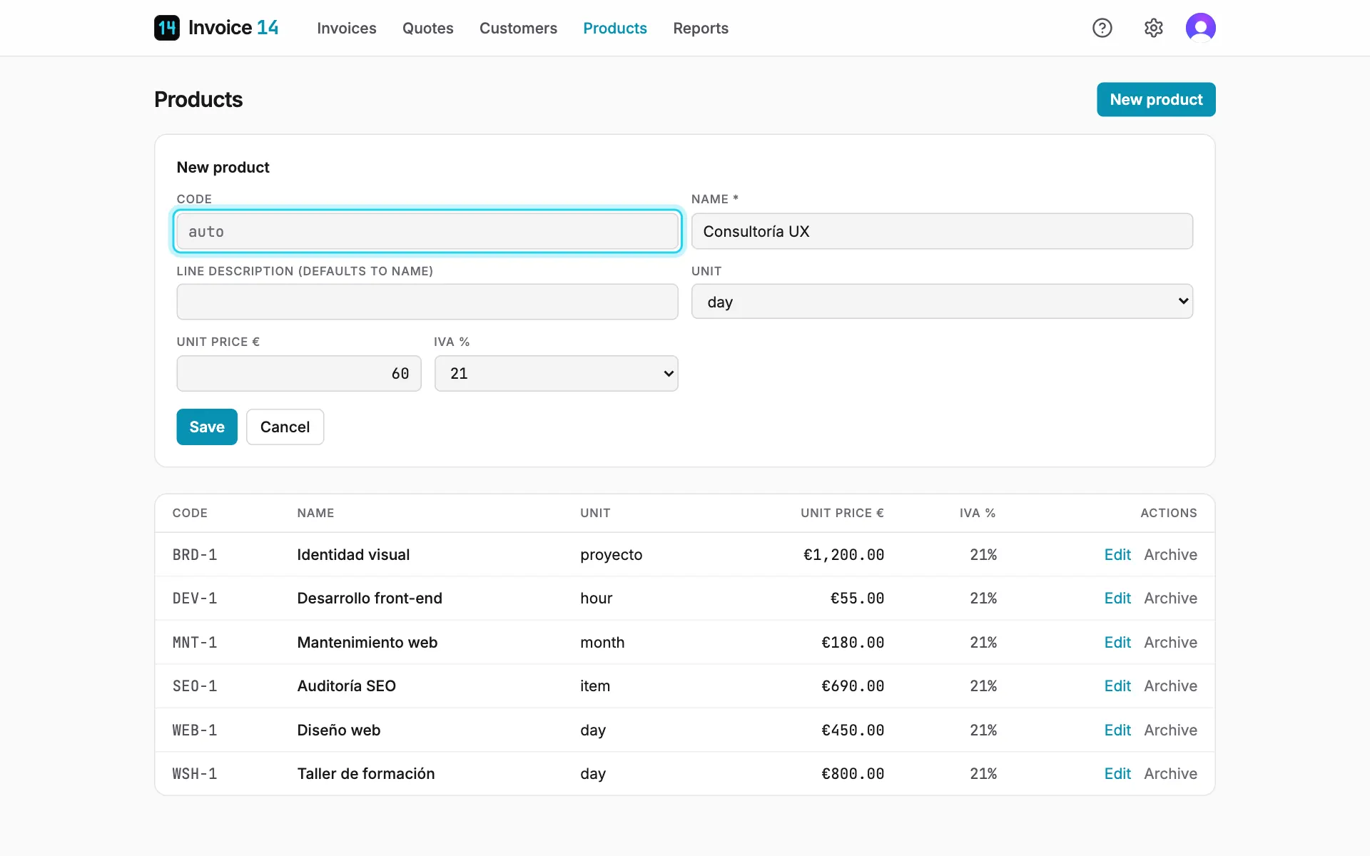Cancel the new product form
The height and width of the screenshot is (856, 1370).
285,427
